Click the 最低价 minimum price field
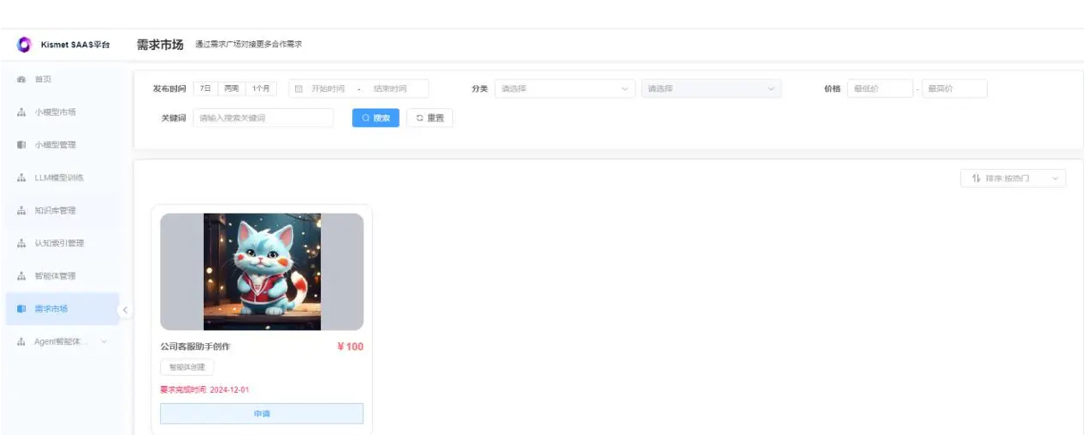Image resolution: width=1086 pixels, height=435 pixels. tap(880, 88)
